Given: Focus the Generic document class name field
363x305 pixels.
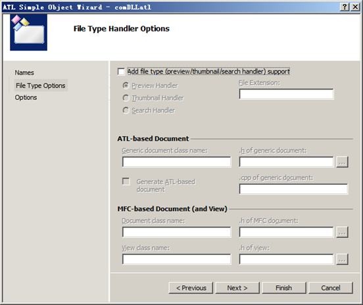Looking at the screenshot, I should point(177,162).
